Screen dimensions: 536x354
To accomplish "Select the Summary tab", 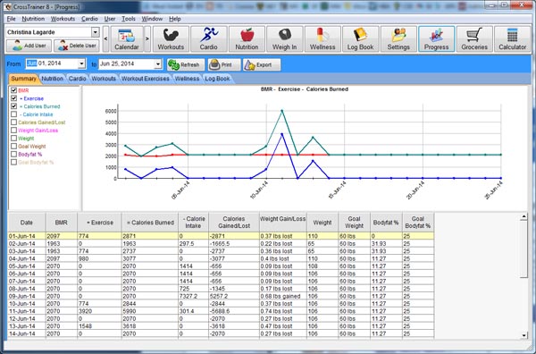I will pos(23,79).
